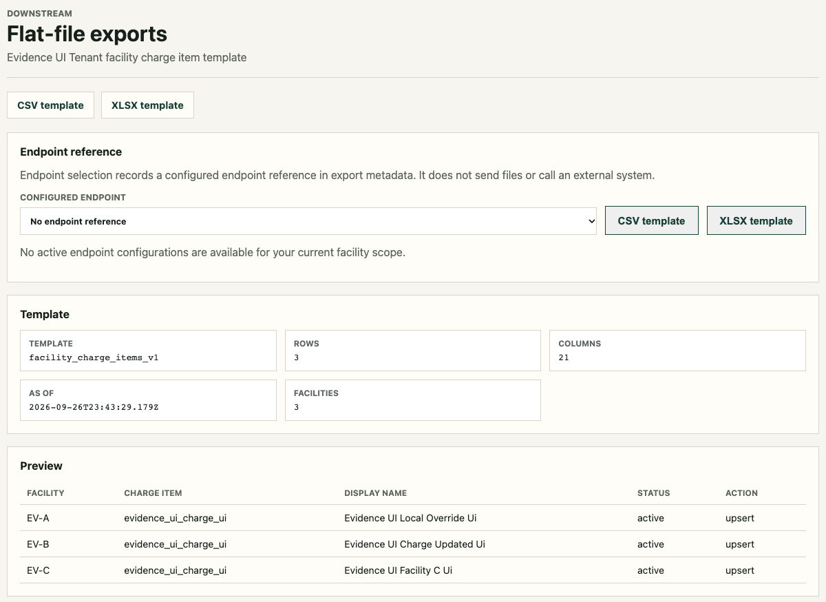This screenshot has width=826, height=602.
Task: Click Evidence UI Local Override Ui
Action: [410, 518]
